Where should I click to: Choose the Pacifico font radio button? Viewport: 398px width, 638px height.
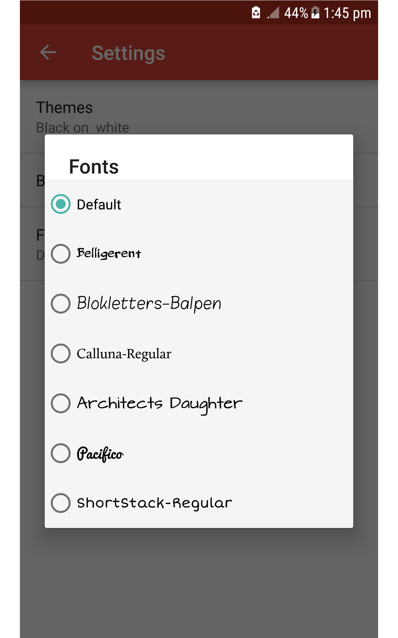pyautogui.click(x=61, y=453)
